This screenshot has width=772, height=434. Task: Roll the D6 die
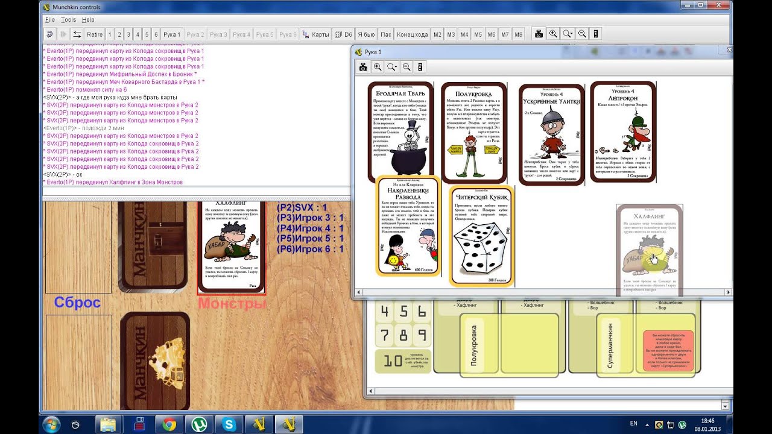[x=343, y=34]
